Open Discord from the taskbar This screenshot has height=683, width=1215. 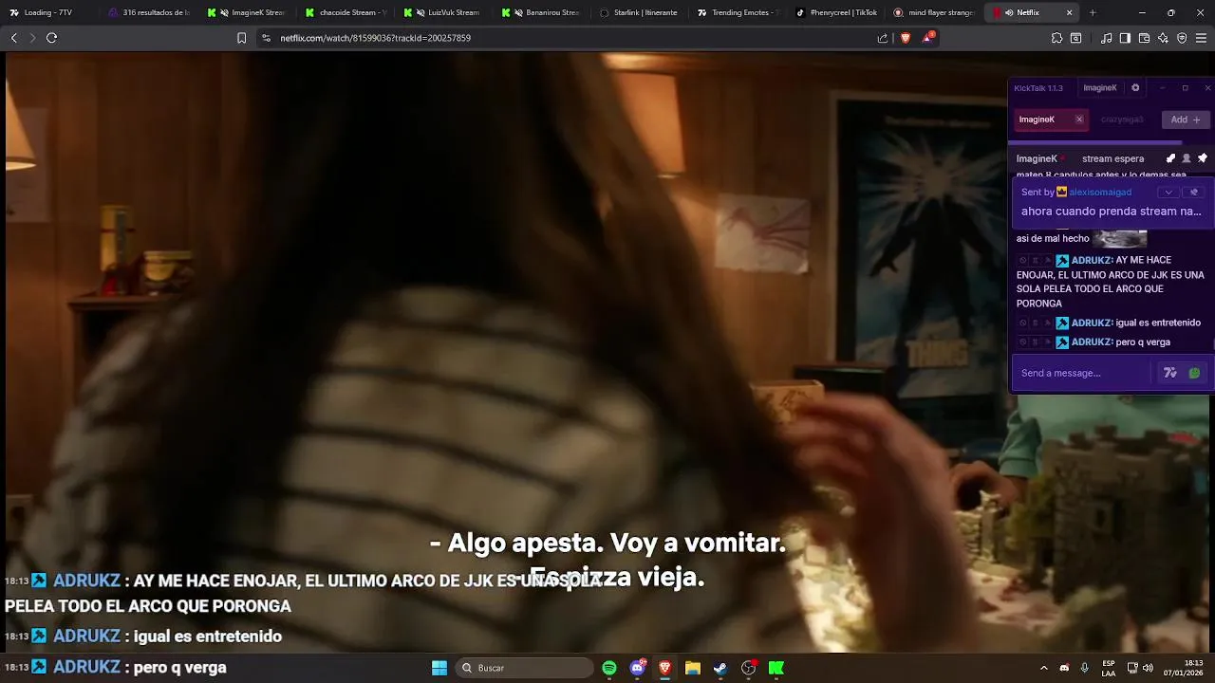tap(638, 668)
